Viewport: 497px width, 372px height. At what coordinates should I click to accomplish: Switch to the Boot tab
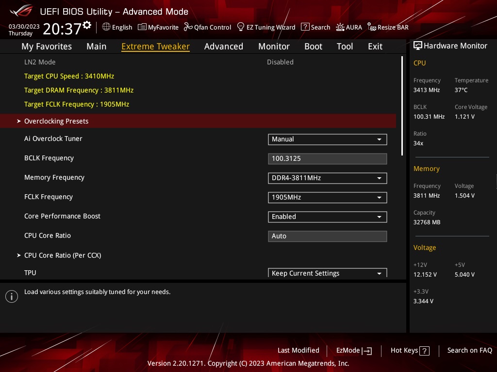click(313, 46)
